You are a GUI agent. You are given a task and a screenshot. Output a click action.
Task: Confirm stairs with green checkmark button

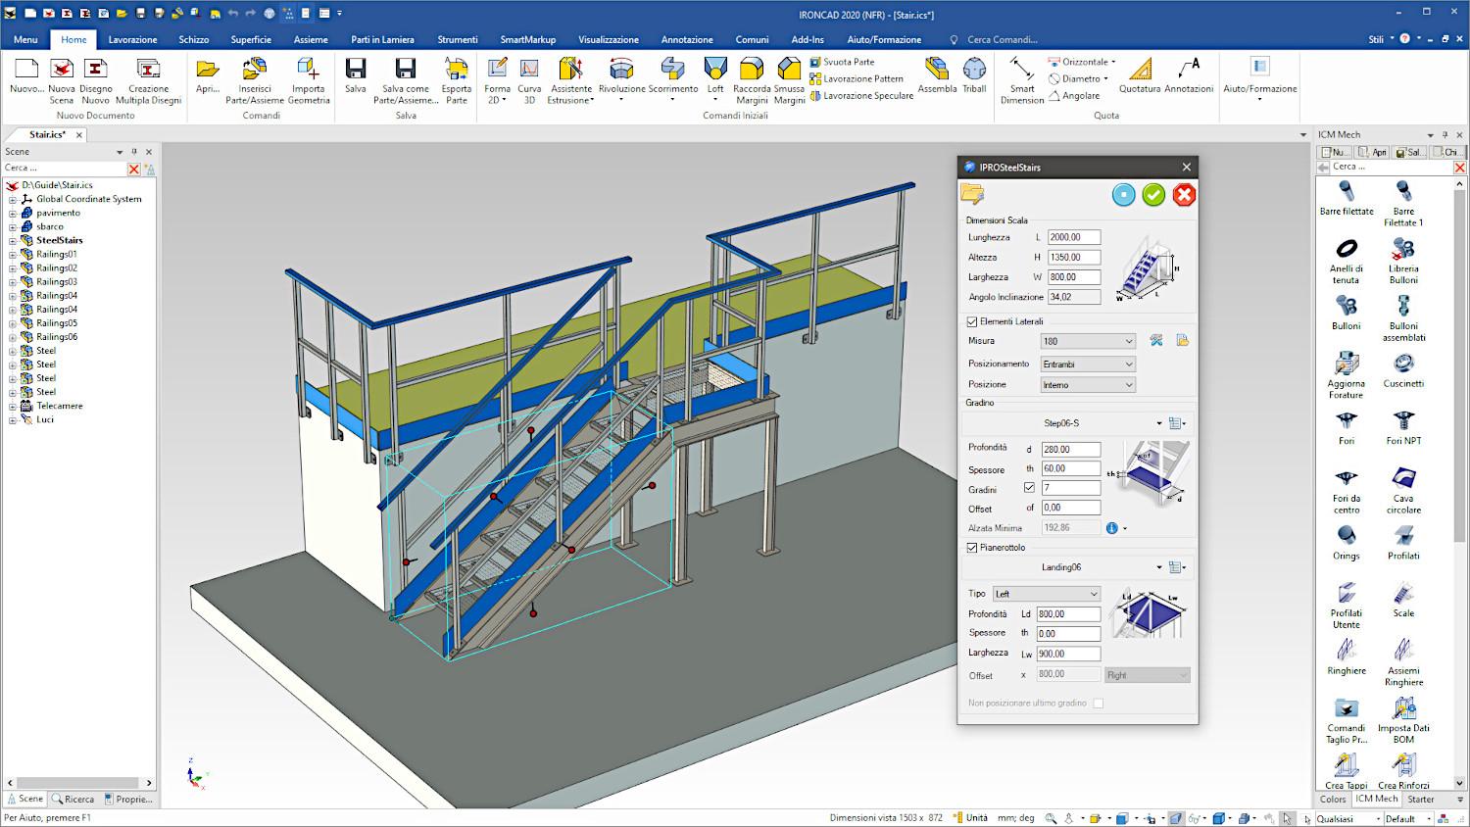(x=1153, y=195)
